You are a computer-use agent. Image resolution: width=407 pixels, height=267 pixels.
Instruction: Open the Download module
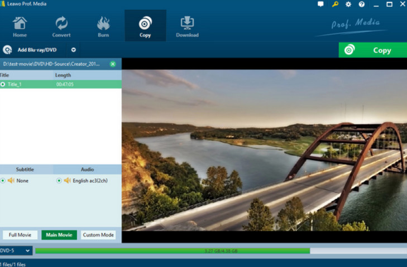point(187,27)
